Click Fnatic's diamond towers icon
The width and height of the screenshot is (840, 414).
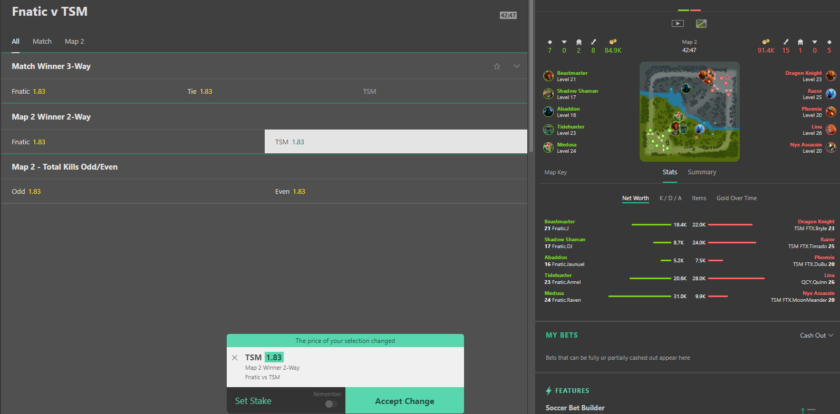point(550,42)
